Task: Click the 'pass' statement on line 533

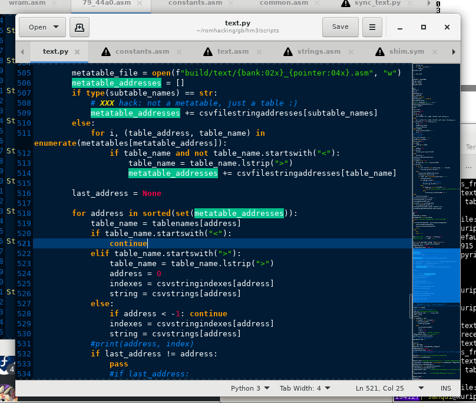Action: pyautogui.click(x=118, y=364)
